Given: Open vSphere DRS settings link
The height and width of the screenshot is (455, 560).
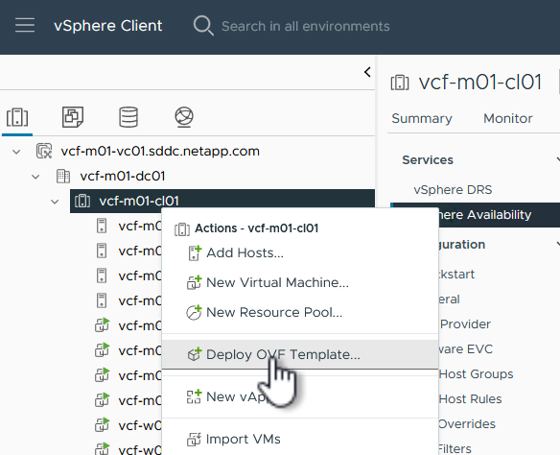Looking at the screenshot, I should click(453, 189).
